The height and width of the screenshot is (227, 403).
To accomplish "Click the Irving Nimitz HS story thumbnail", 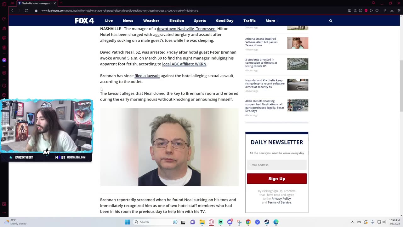I will coord(298,64).
